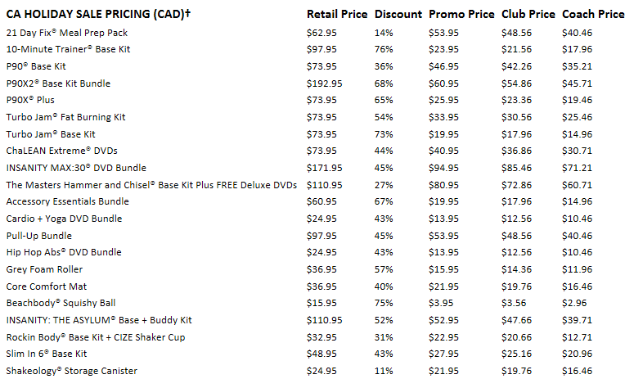Click the Club Price column header
The width and height of the screenshot is (625, 388).
click(528, 15)
